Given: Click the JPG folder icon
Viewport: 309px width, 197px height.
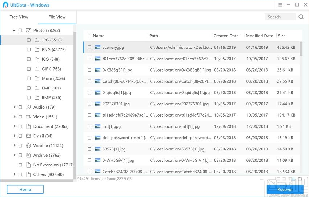Looking at the screenshot, I should click(x=37, y=40).
